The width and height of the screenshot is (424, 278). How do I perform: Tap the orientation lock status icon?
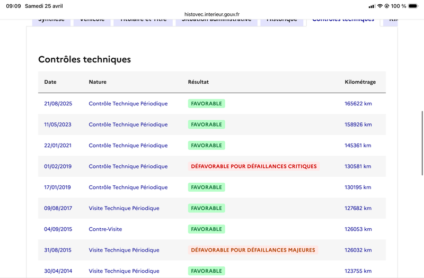[x=387, y=6]
